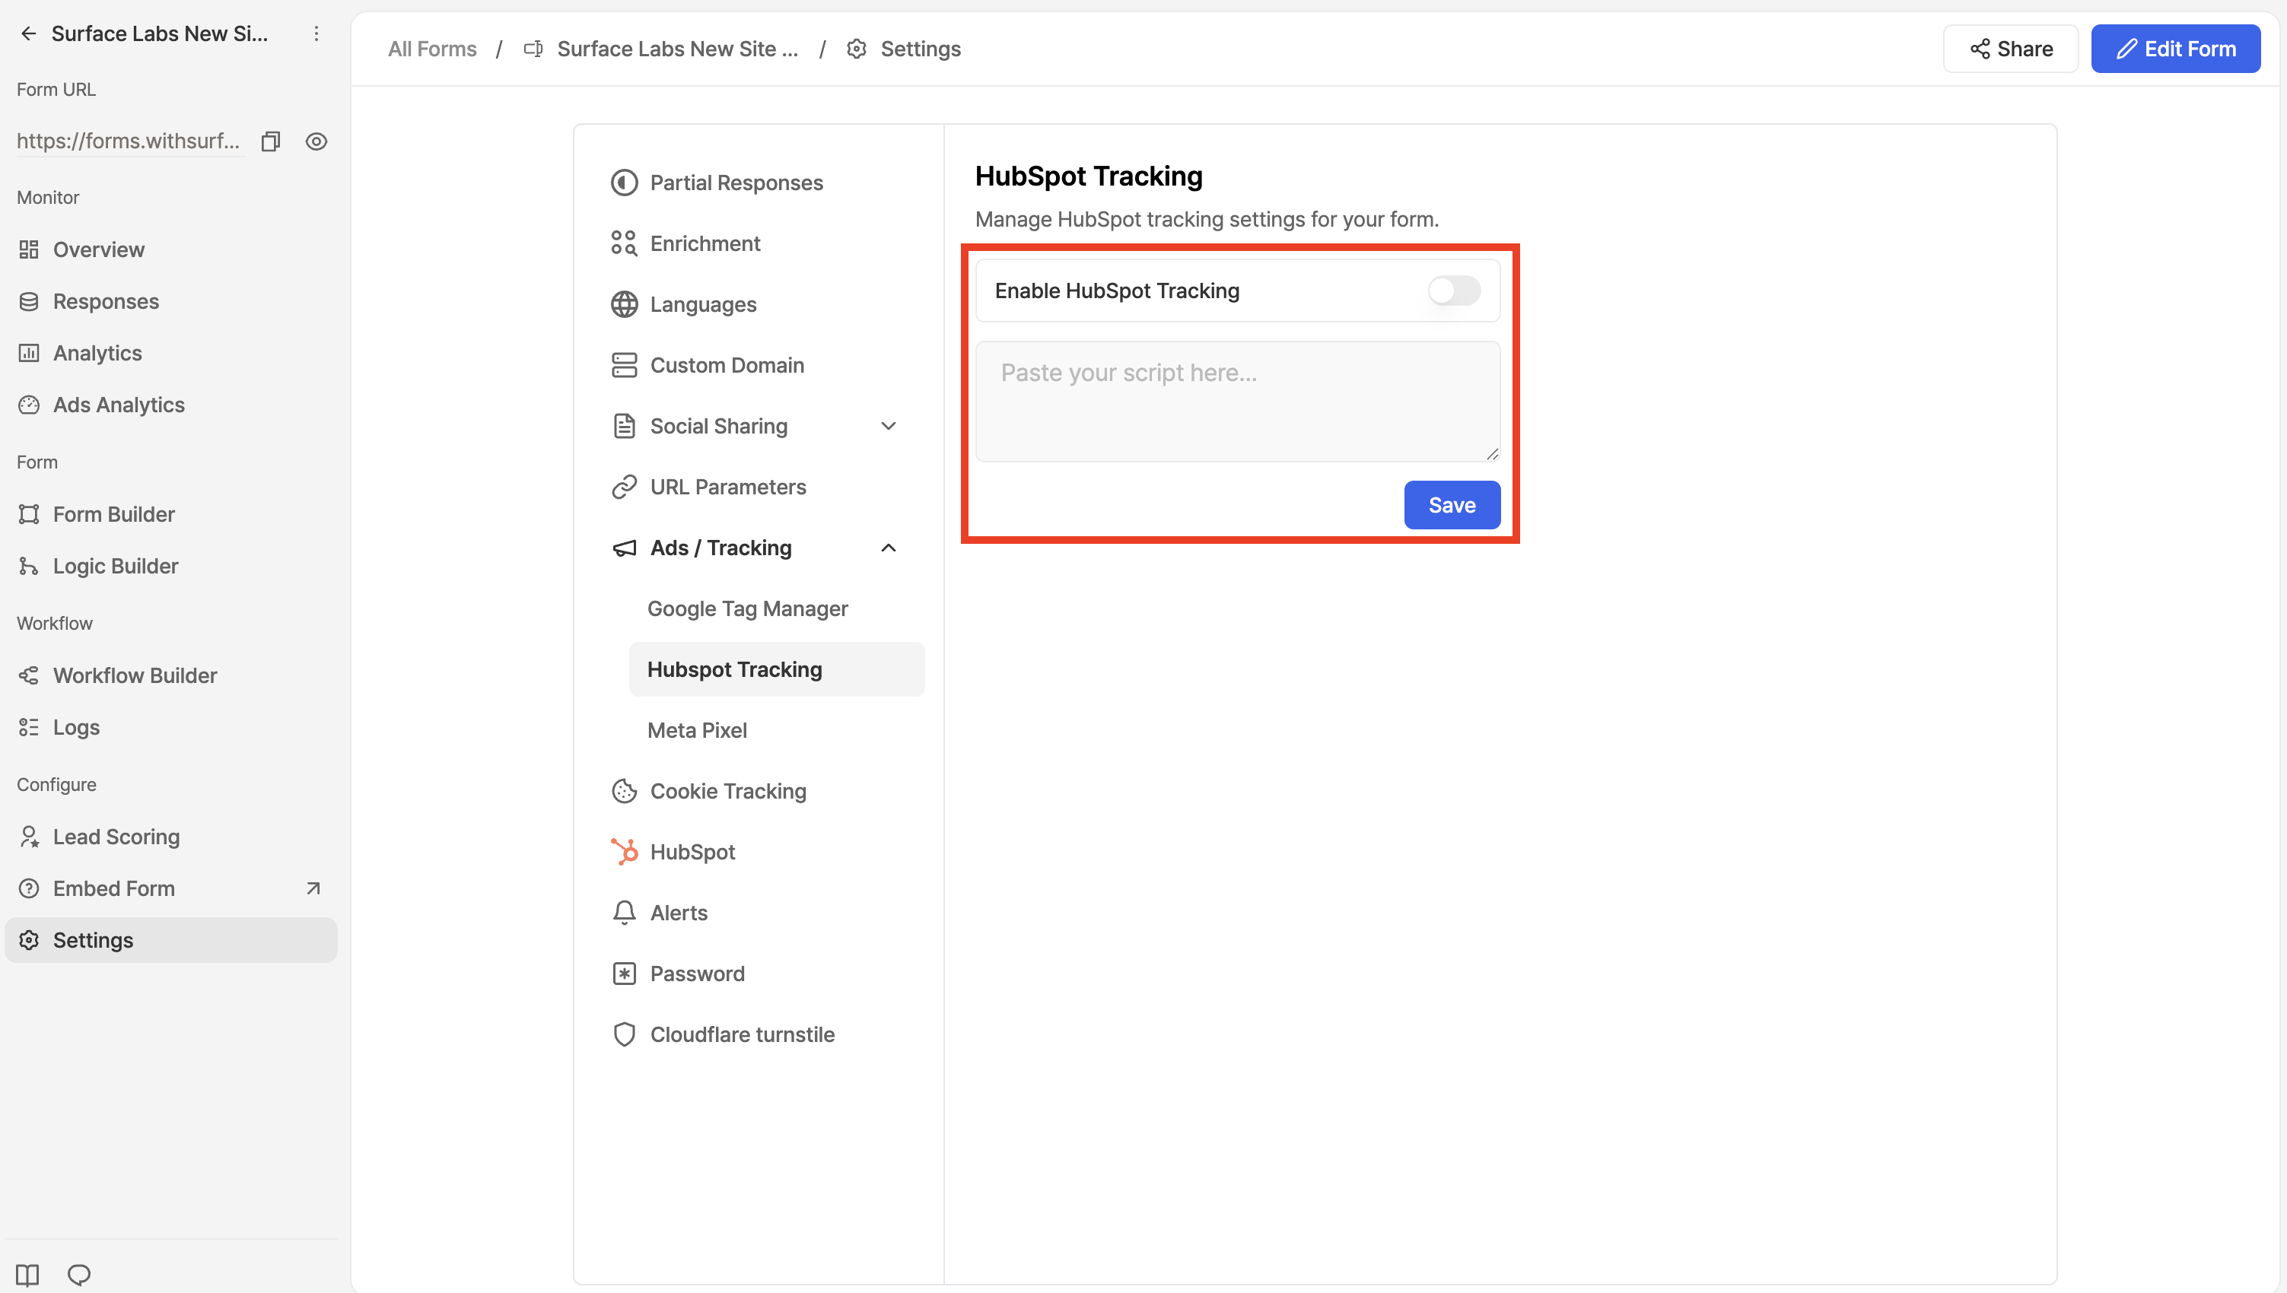
Task: Click the Paste your script here text area
Action: pos(1238,402)
